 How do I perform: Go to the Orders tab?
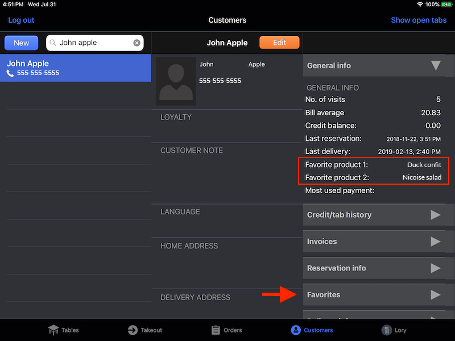point(226,330)
